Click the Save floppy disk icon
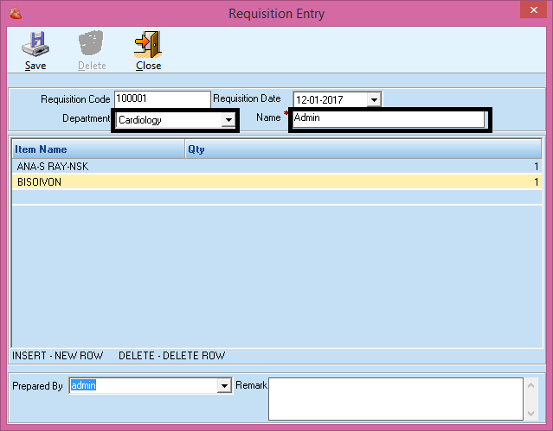 coord(35,45)
